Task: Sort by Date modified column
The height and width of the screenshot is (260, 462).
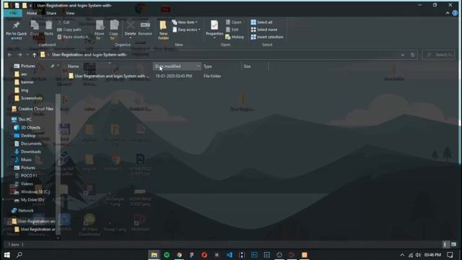Action: point(177,66)
